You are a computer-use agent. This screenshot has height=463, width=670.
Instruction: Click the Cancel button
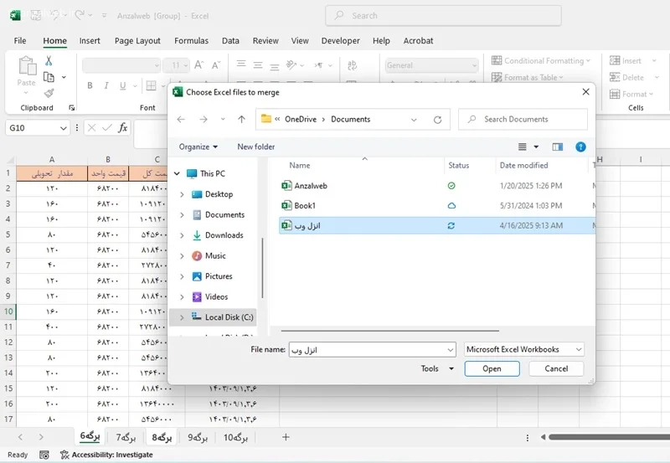(x=556, y=368)
